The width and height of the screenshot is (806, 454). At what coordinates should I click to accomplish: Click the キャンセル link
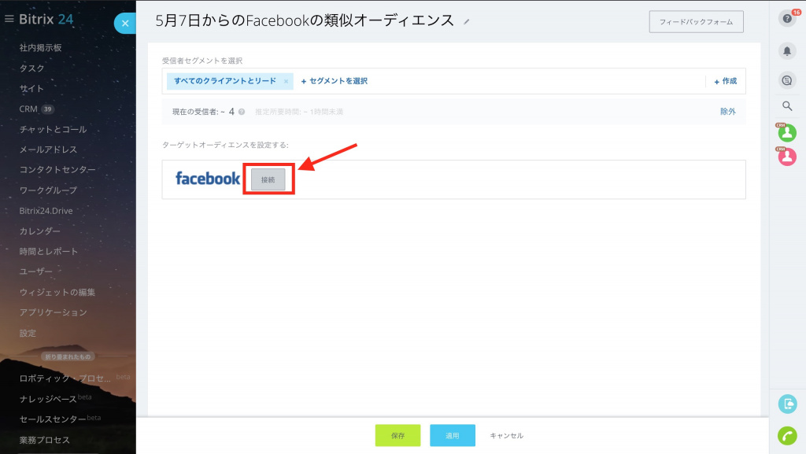coord(506,436)
